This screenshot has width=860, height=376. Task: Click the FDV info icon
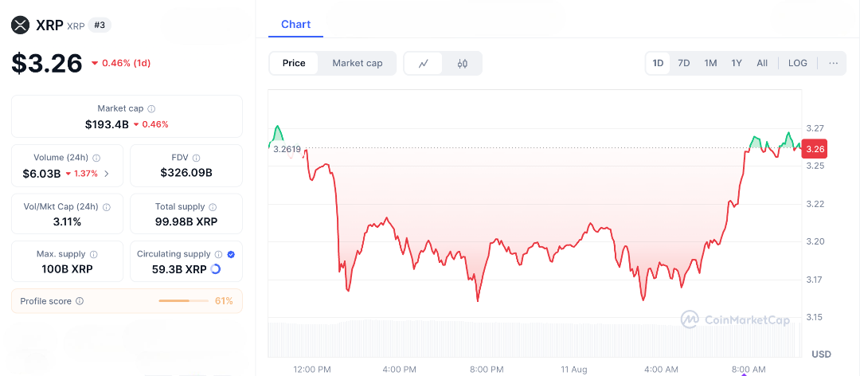(196, 158)
